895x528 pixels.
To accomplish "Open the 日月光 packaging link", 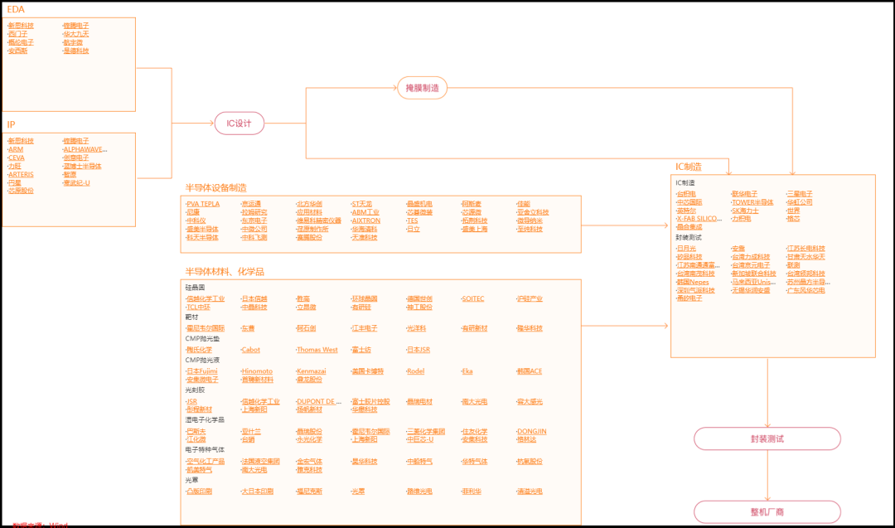I will pos(687,249).
